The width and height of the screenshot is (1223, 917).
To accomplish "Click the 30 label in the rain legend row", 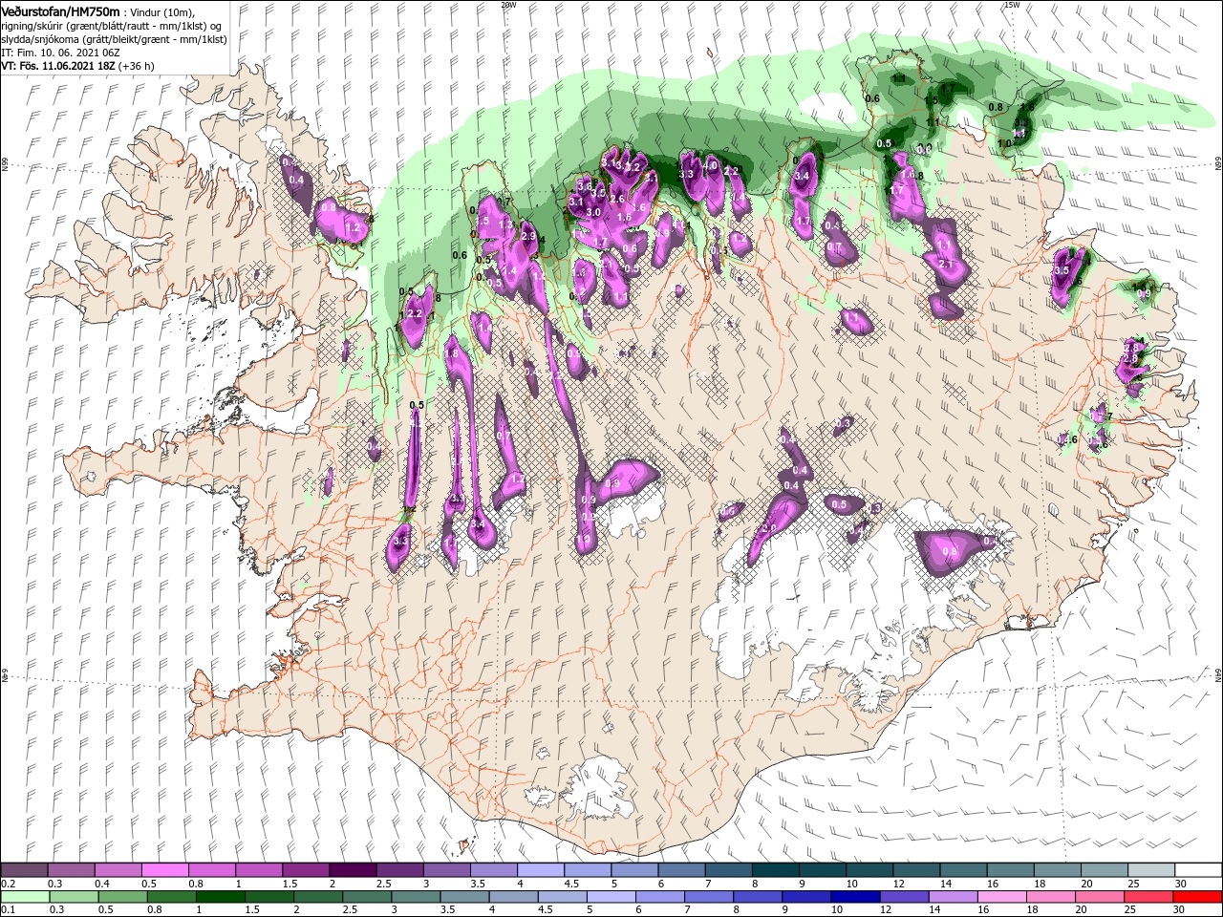I will pos(1176,909).
